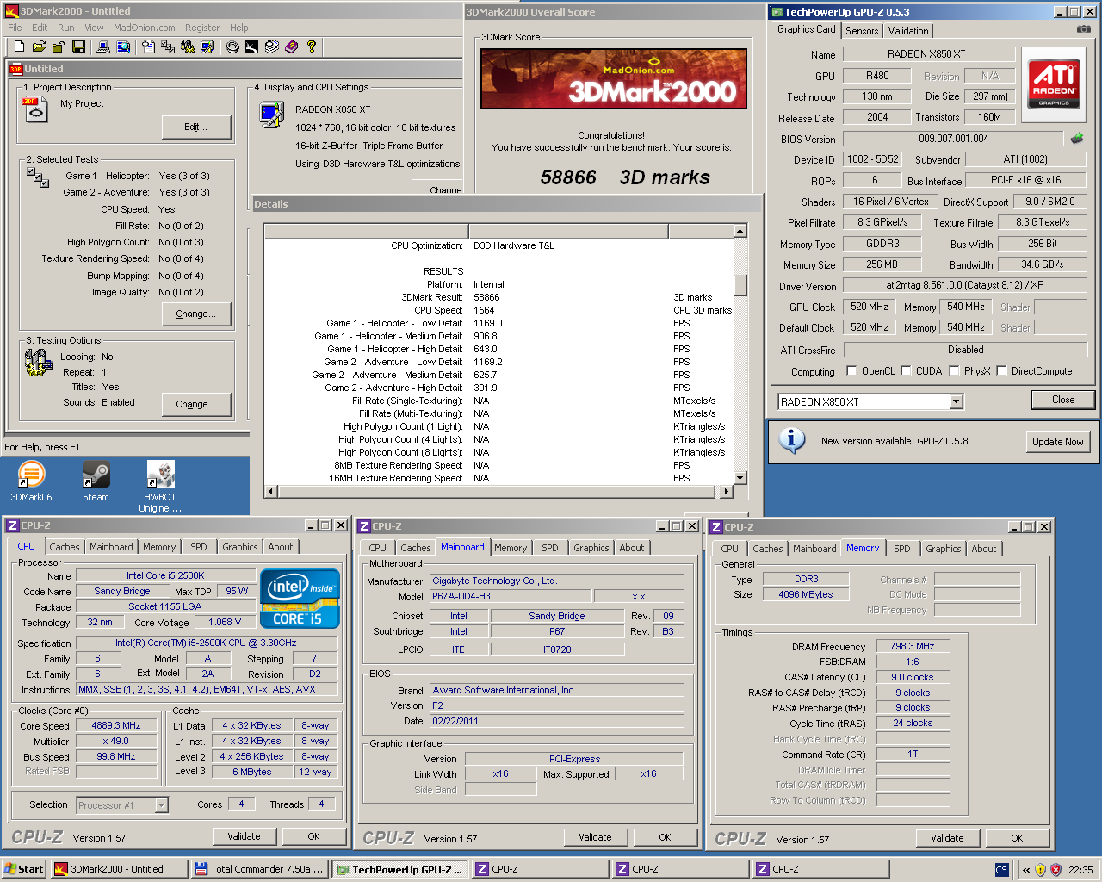Click the GPU-Z camera screenshot icon
Image resolution: width=1102 pixels, height=882 pixels.
pos(1083,28)
